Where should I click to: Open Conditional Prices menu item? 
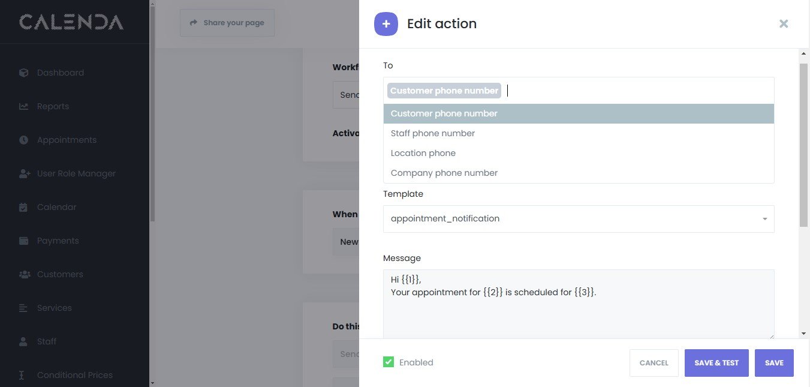(74, 375)
